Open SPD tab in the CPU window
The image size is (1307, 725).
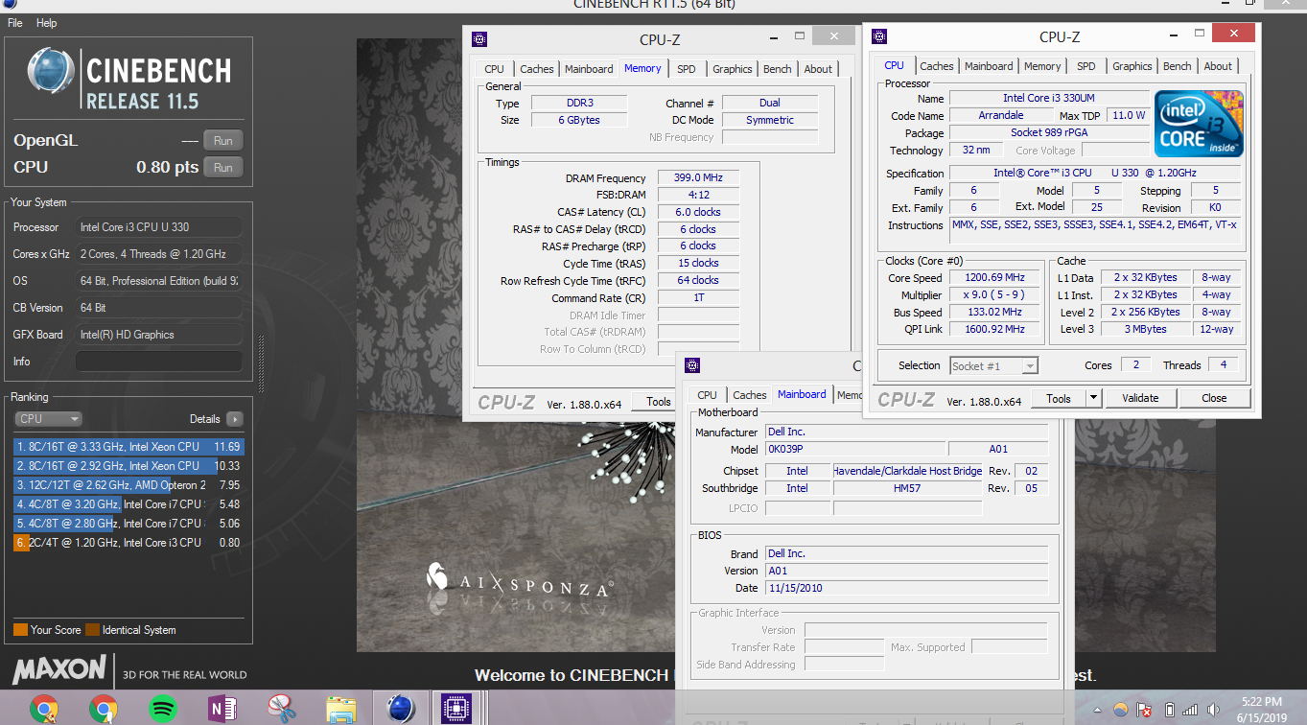tap(1086, 66)
